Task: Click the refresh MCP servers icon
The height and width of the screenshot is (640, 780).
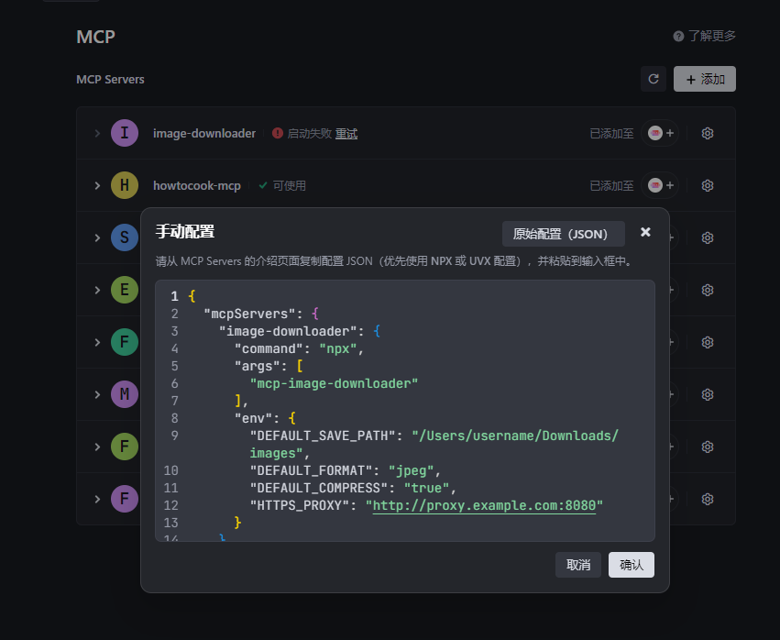Action: click(x=654, y=79)
